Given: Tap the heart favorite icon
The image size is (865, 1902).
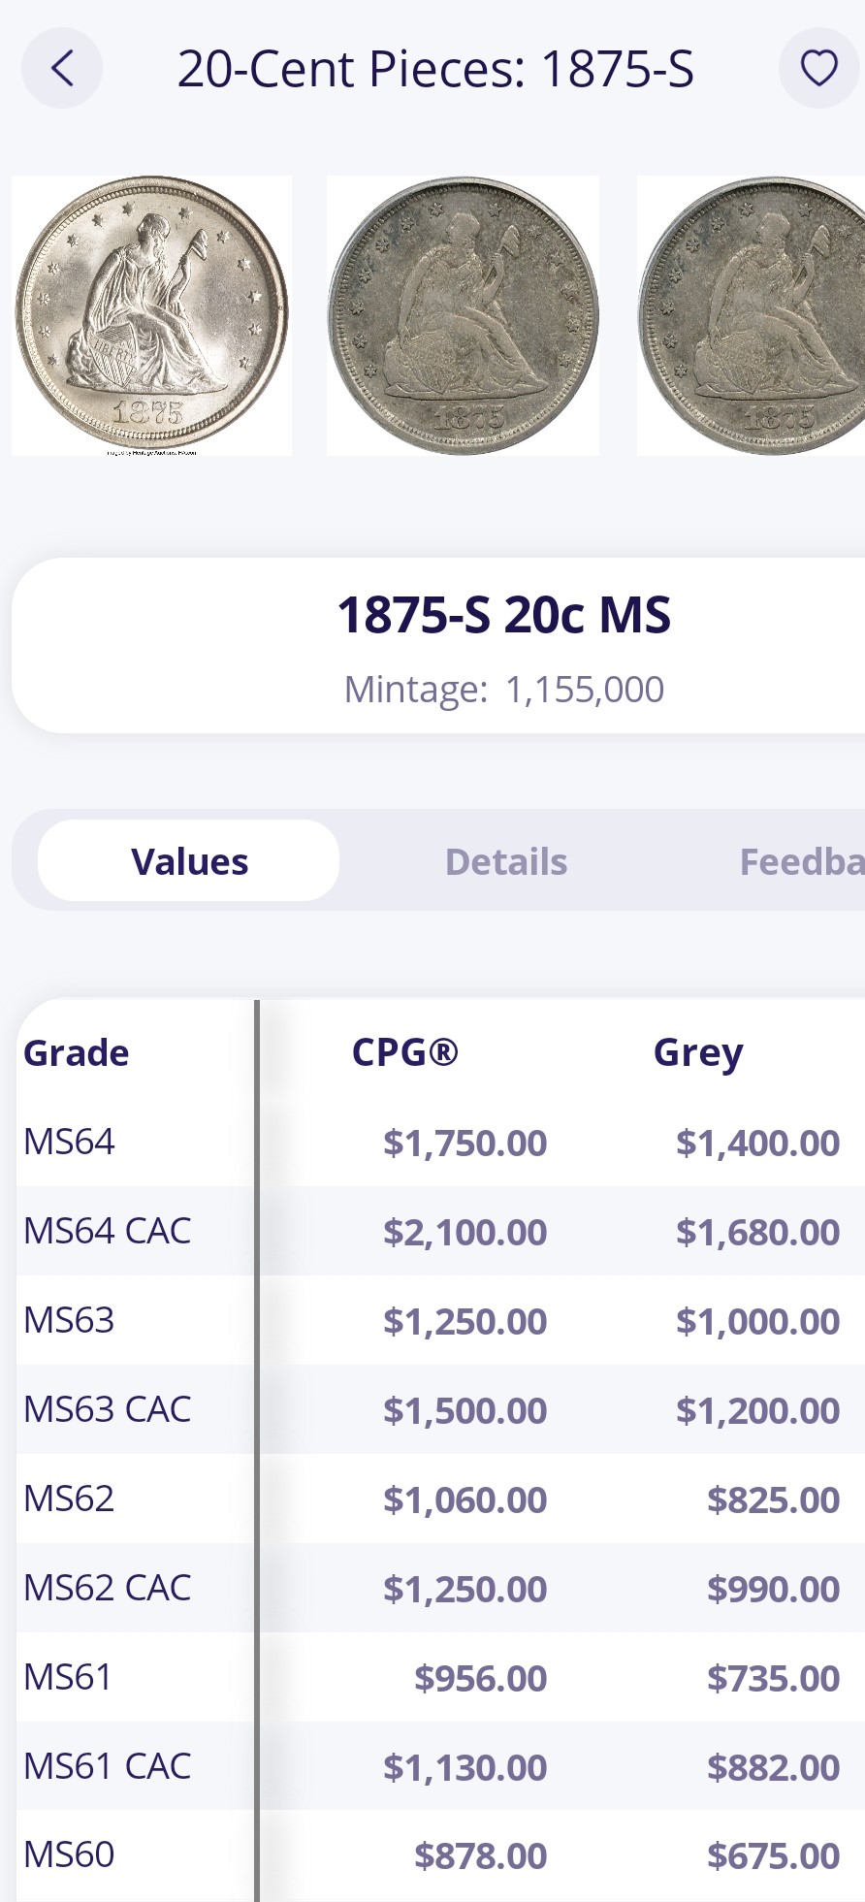Looking at the screenshot, I should coord(818,68).
